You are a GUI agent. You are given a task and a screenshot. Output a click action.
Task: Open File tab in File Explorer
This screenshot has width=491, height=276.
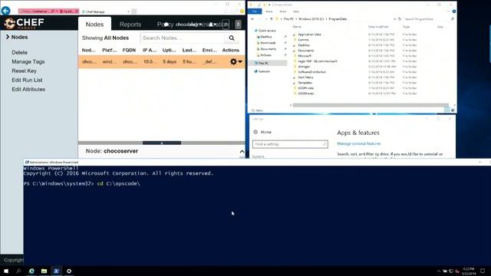click(255, 11)
